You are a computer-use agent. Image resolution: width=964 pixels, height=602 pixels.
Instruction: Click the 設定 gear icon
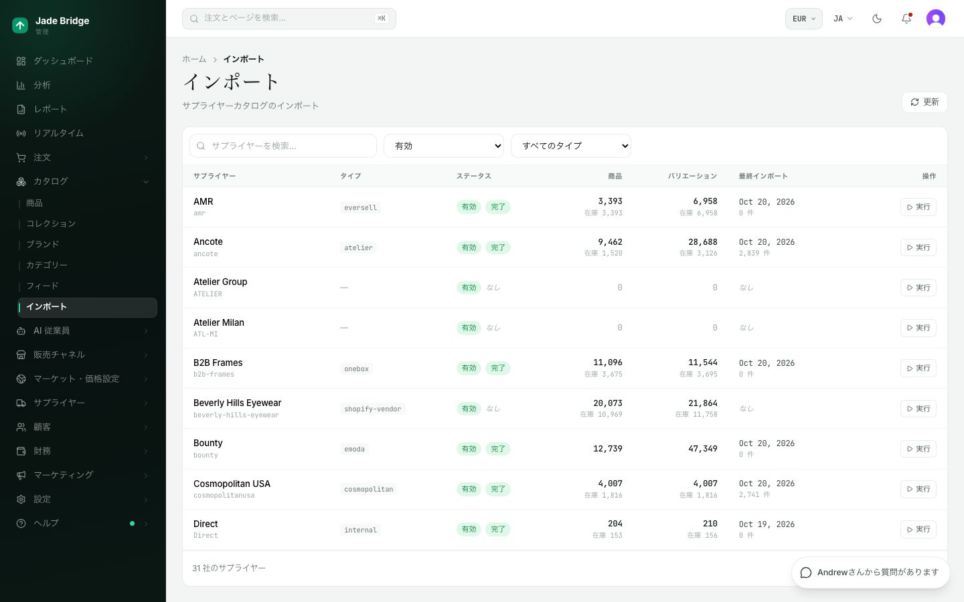[21, 499]
